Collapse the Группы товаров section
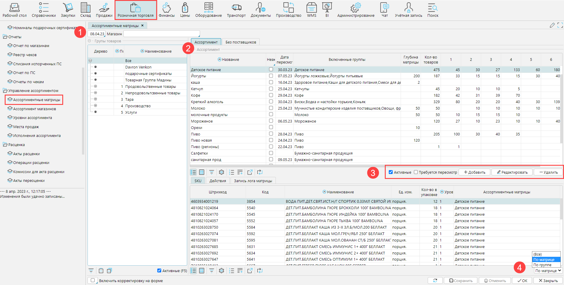The height and width of the screenshot is (285, 564). tap(90, 41)
